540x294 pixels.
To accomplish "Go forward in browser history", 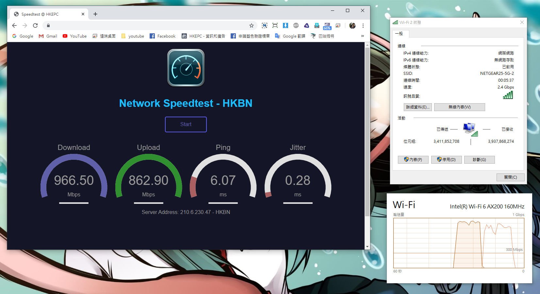I will [x=25, y=25].
